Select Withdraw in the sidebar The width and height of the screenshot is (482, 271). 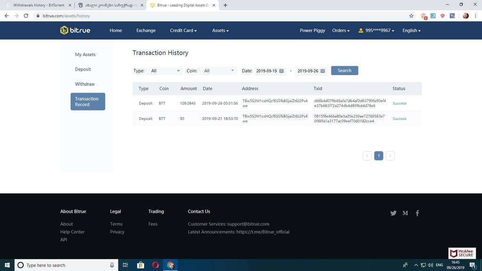(85, 84)
